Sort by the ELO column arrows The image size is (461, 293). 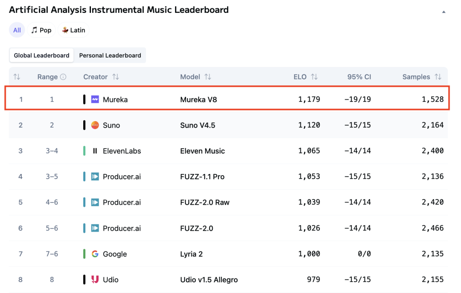(314, 77)
